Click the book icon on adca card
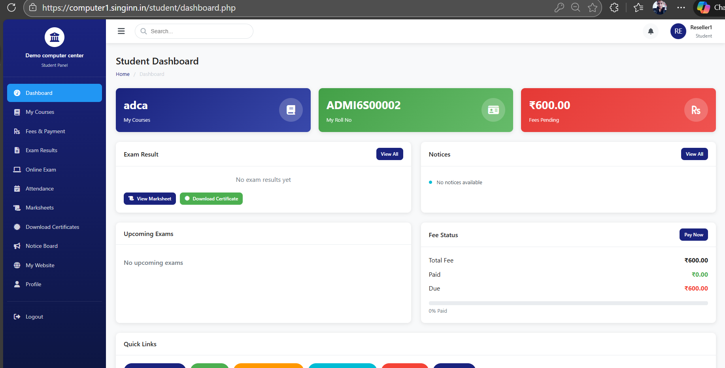725x368 pixels. pos(291,110)
